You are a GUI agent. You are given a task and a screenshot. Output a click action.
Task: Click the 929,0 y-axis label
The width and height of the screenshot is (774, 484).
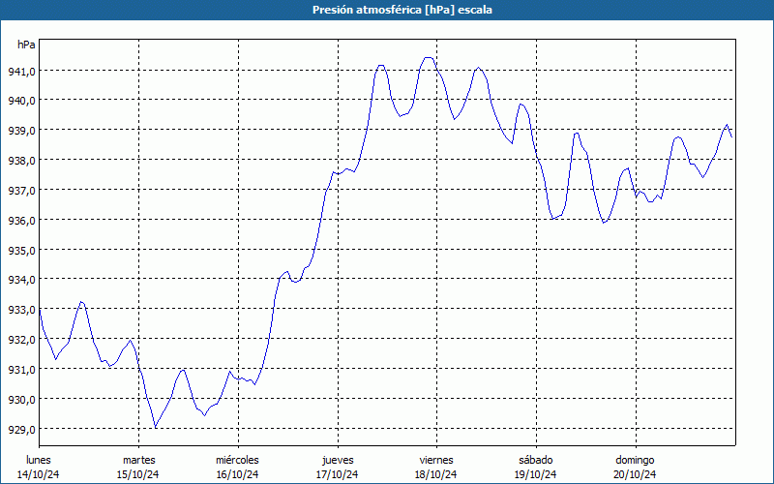point(21,429)
